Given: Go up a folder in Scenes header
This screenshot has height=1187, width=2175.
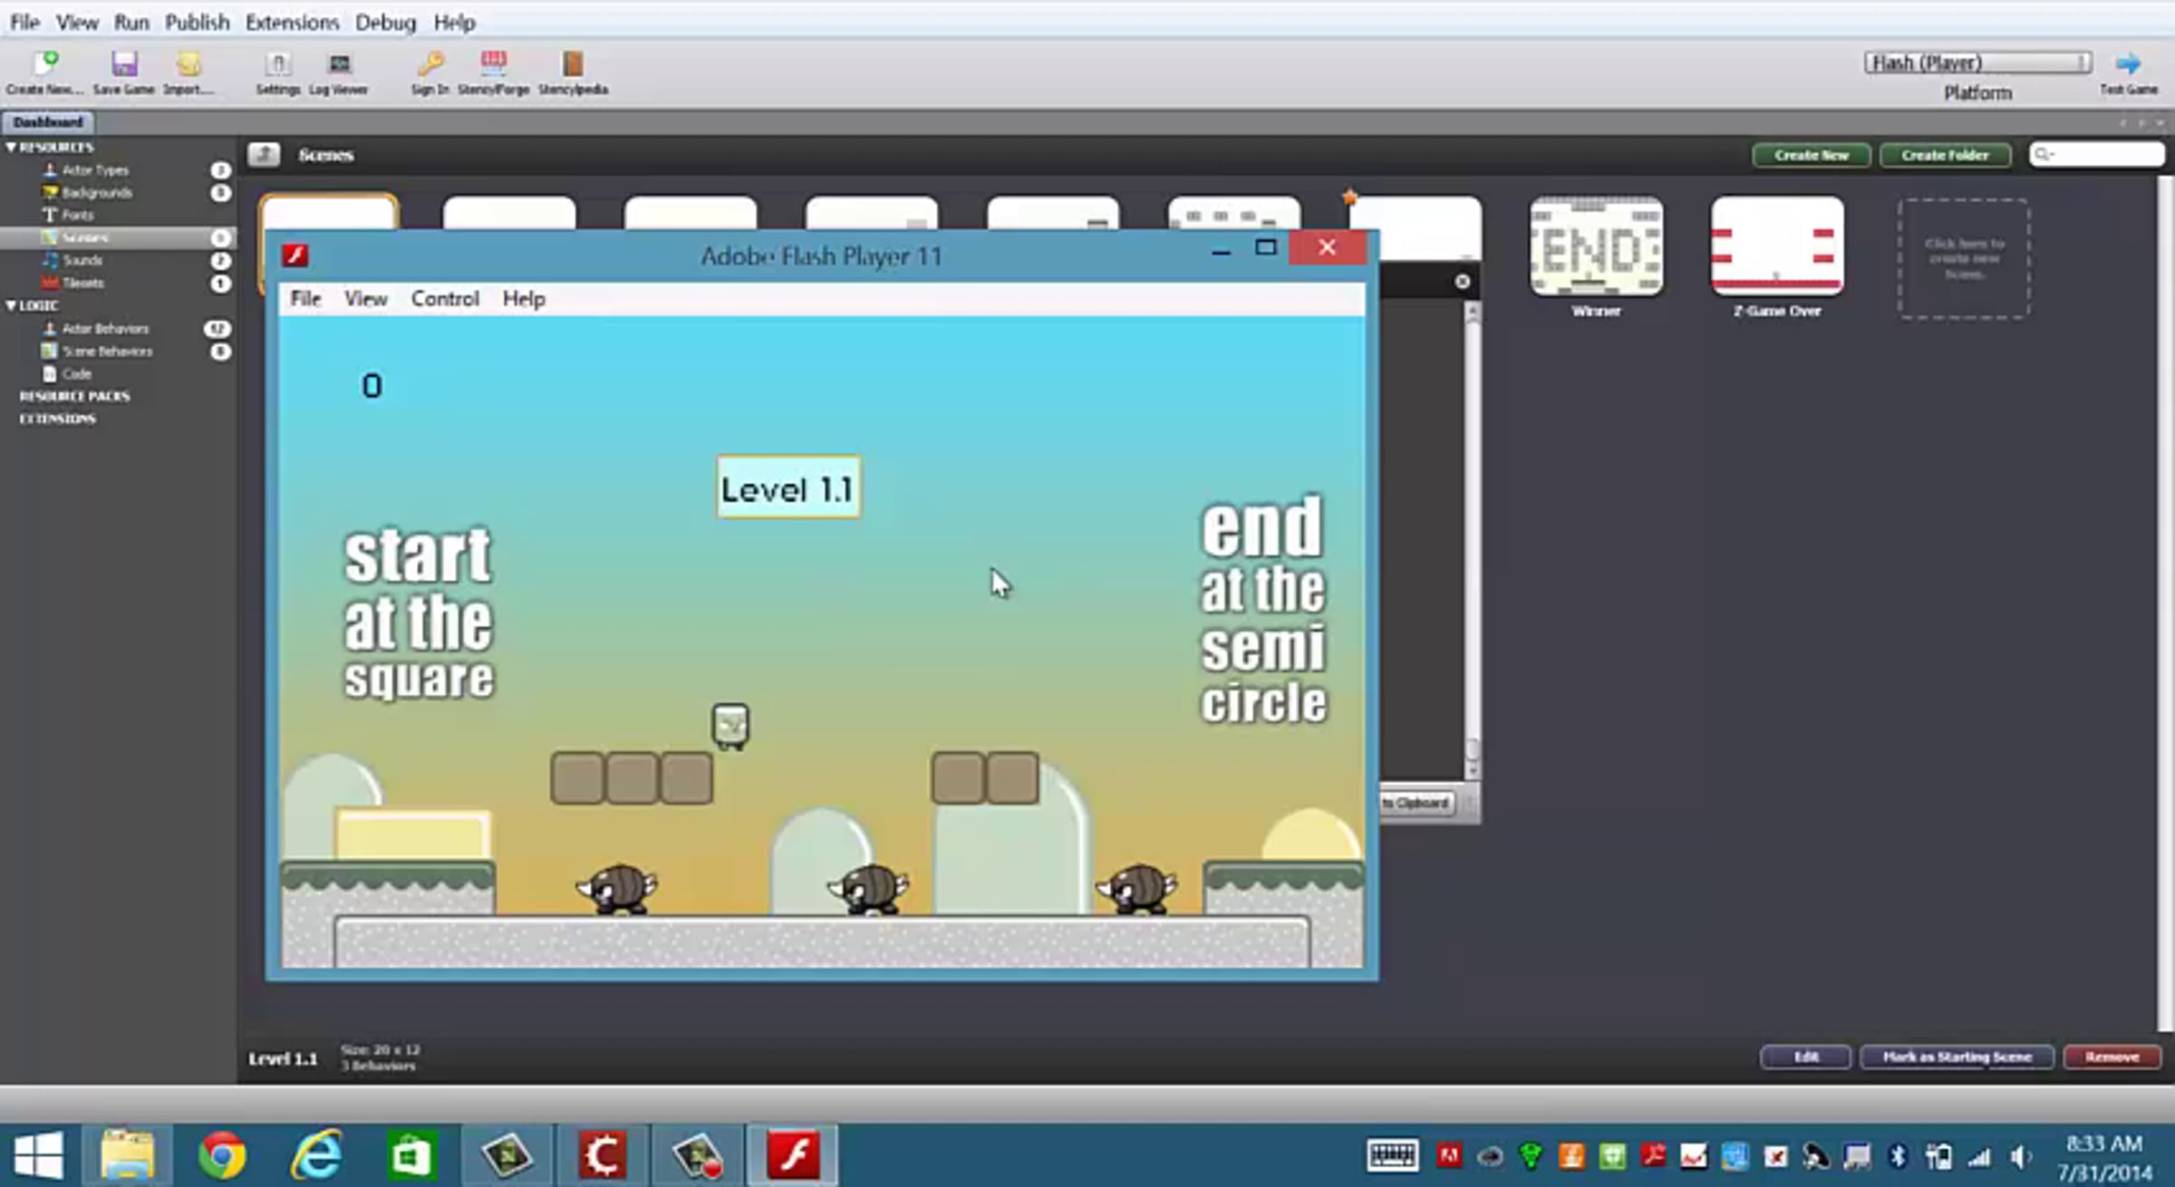Looking at the screenshot, I should [x=264, y=155].
